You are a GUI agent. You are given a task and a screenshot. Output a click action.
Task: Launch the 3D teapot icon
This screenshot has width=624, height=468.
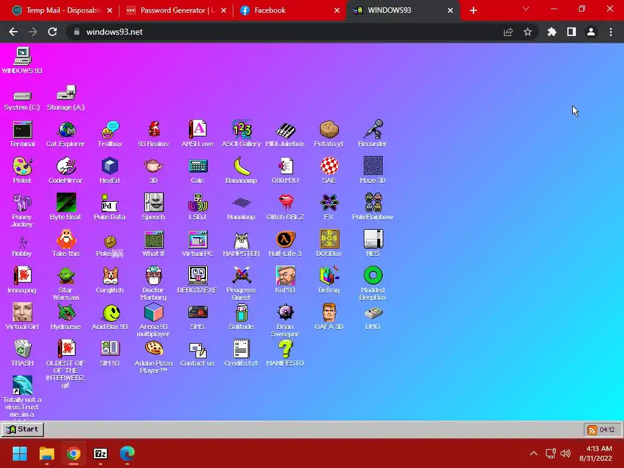[154, 171]
